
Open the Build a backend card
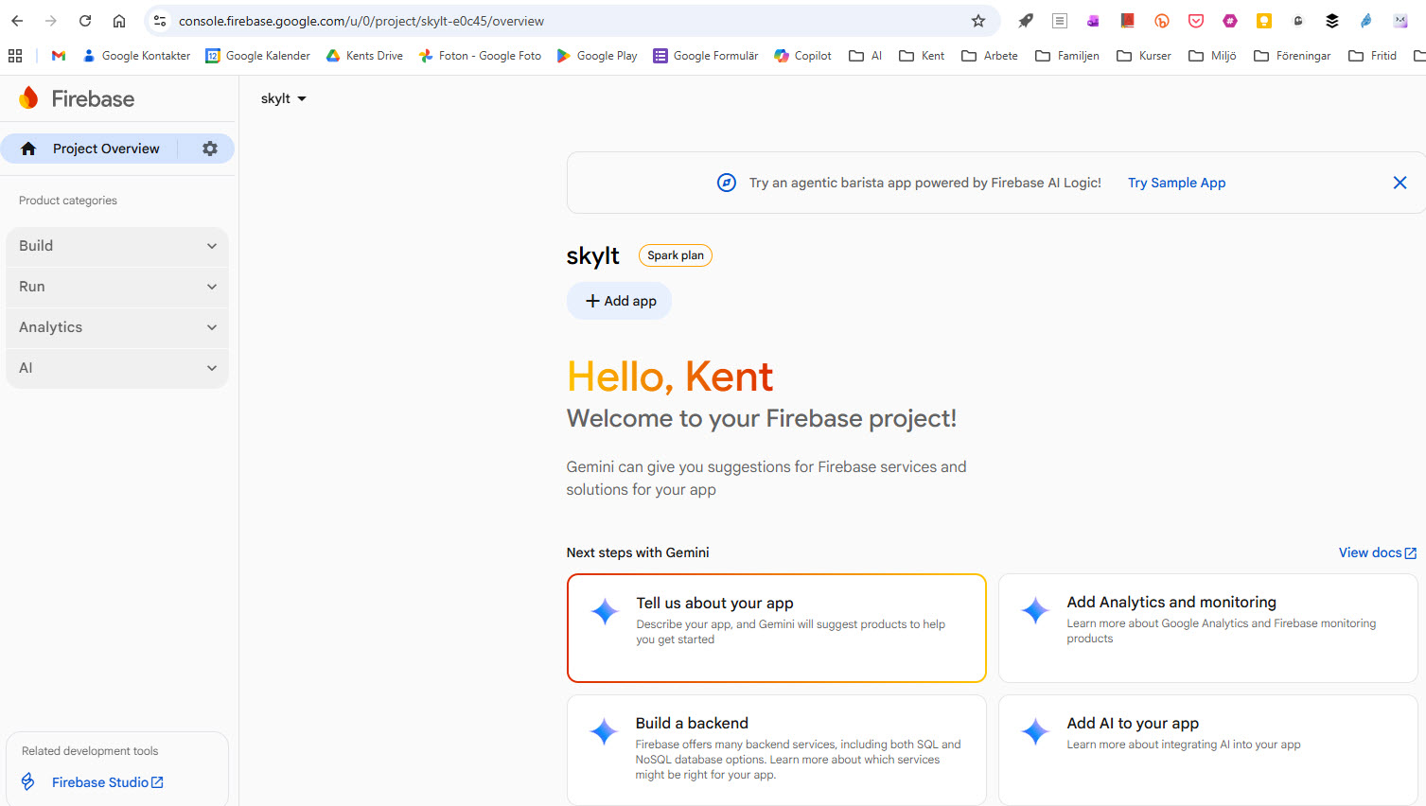click(x=776, y=750)
